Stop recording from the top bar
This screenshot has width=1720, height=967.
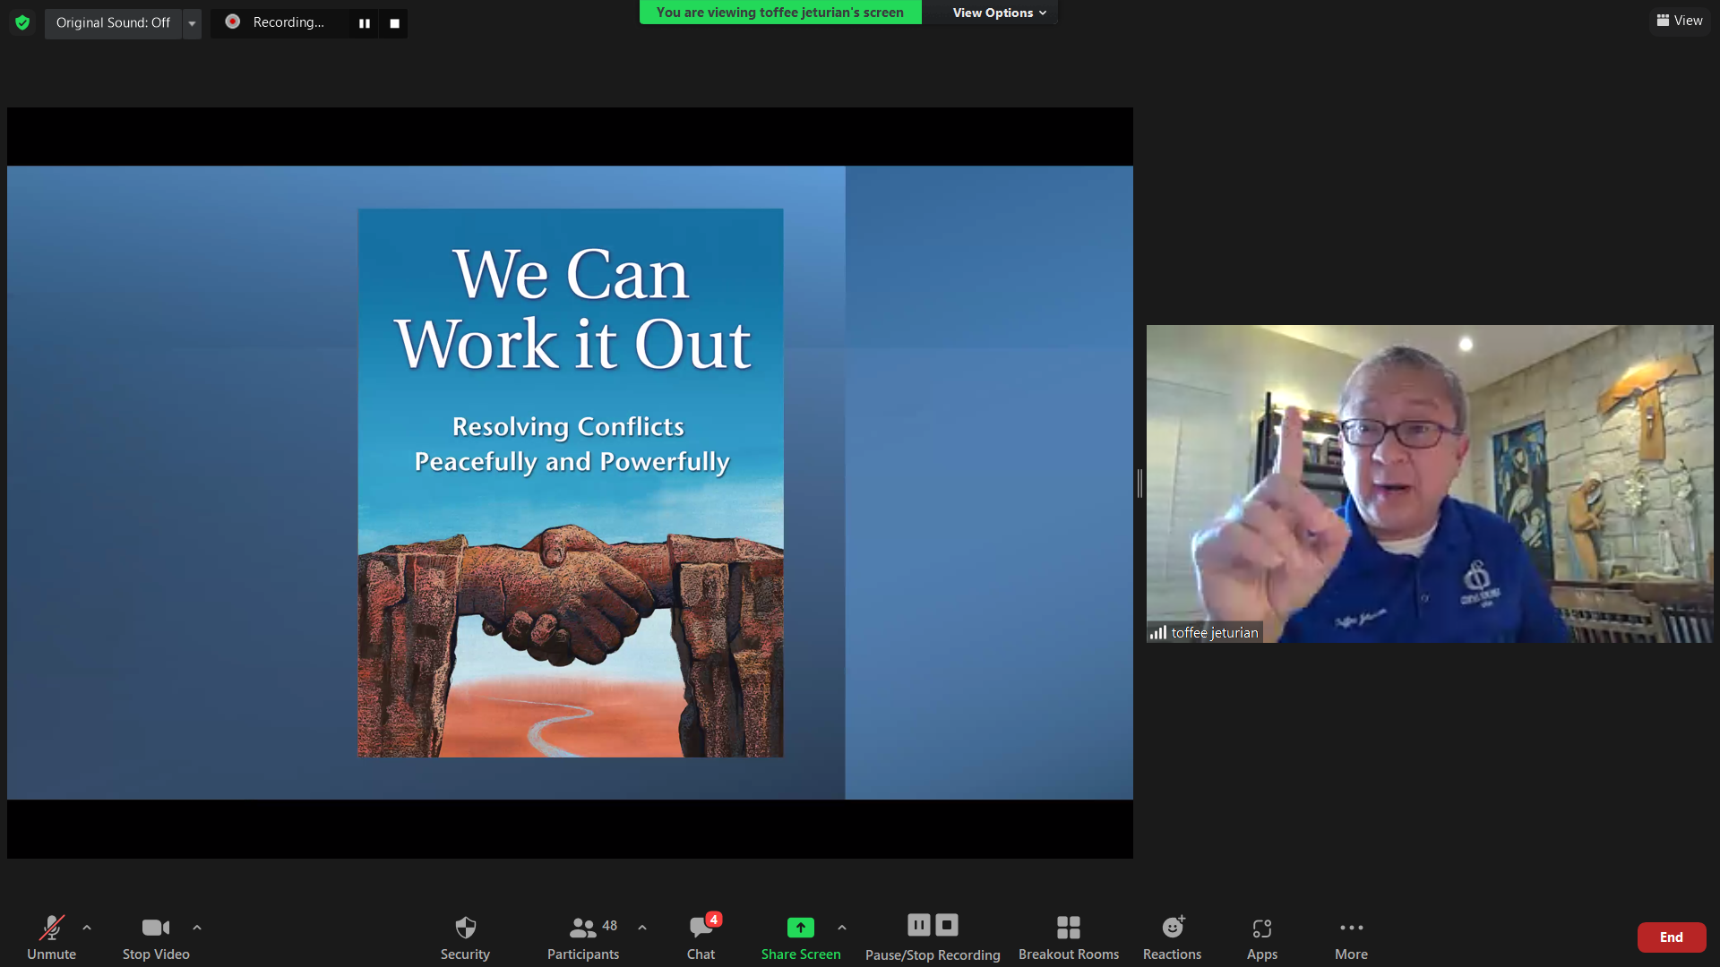click(394, 23)
